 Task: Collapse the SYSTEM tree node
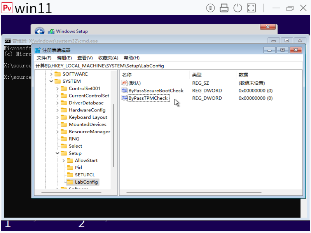[x=51, y=81]
